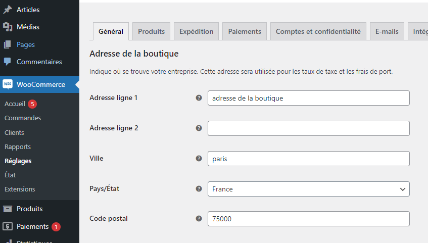Click the Adresse ligne 2 empty field
The height and width of the screenshot is (243, 428).
pos(308,128)
